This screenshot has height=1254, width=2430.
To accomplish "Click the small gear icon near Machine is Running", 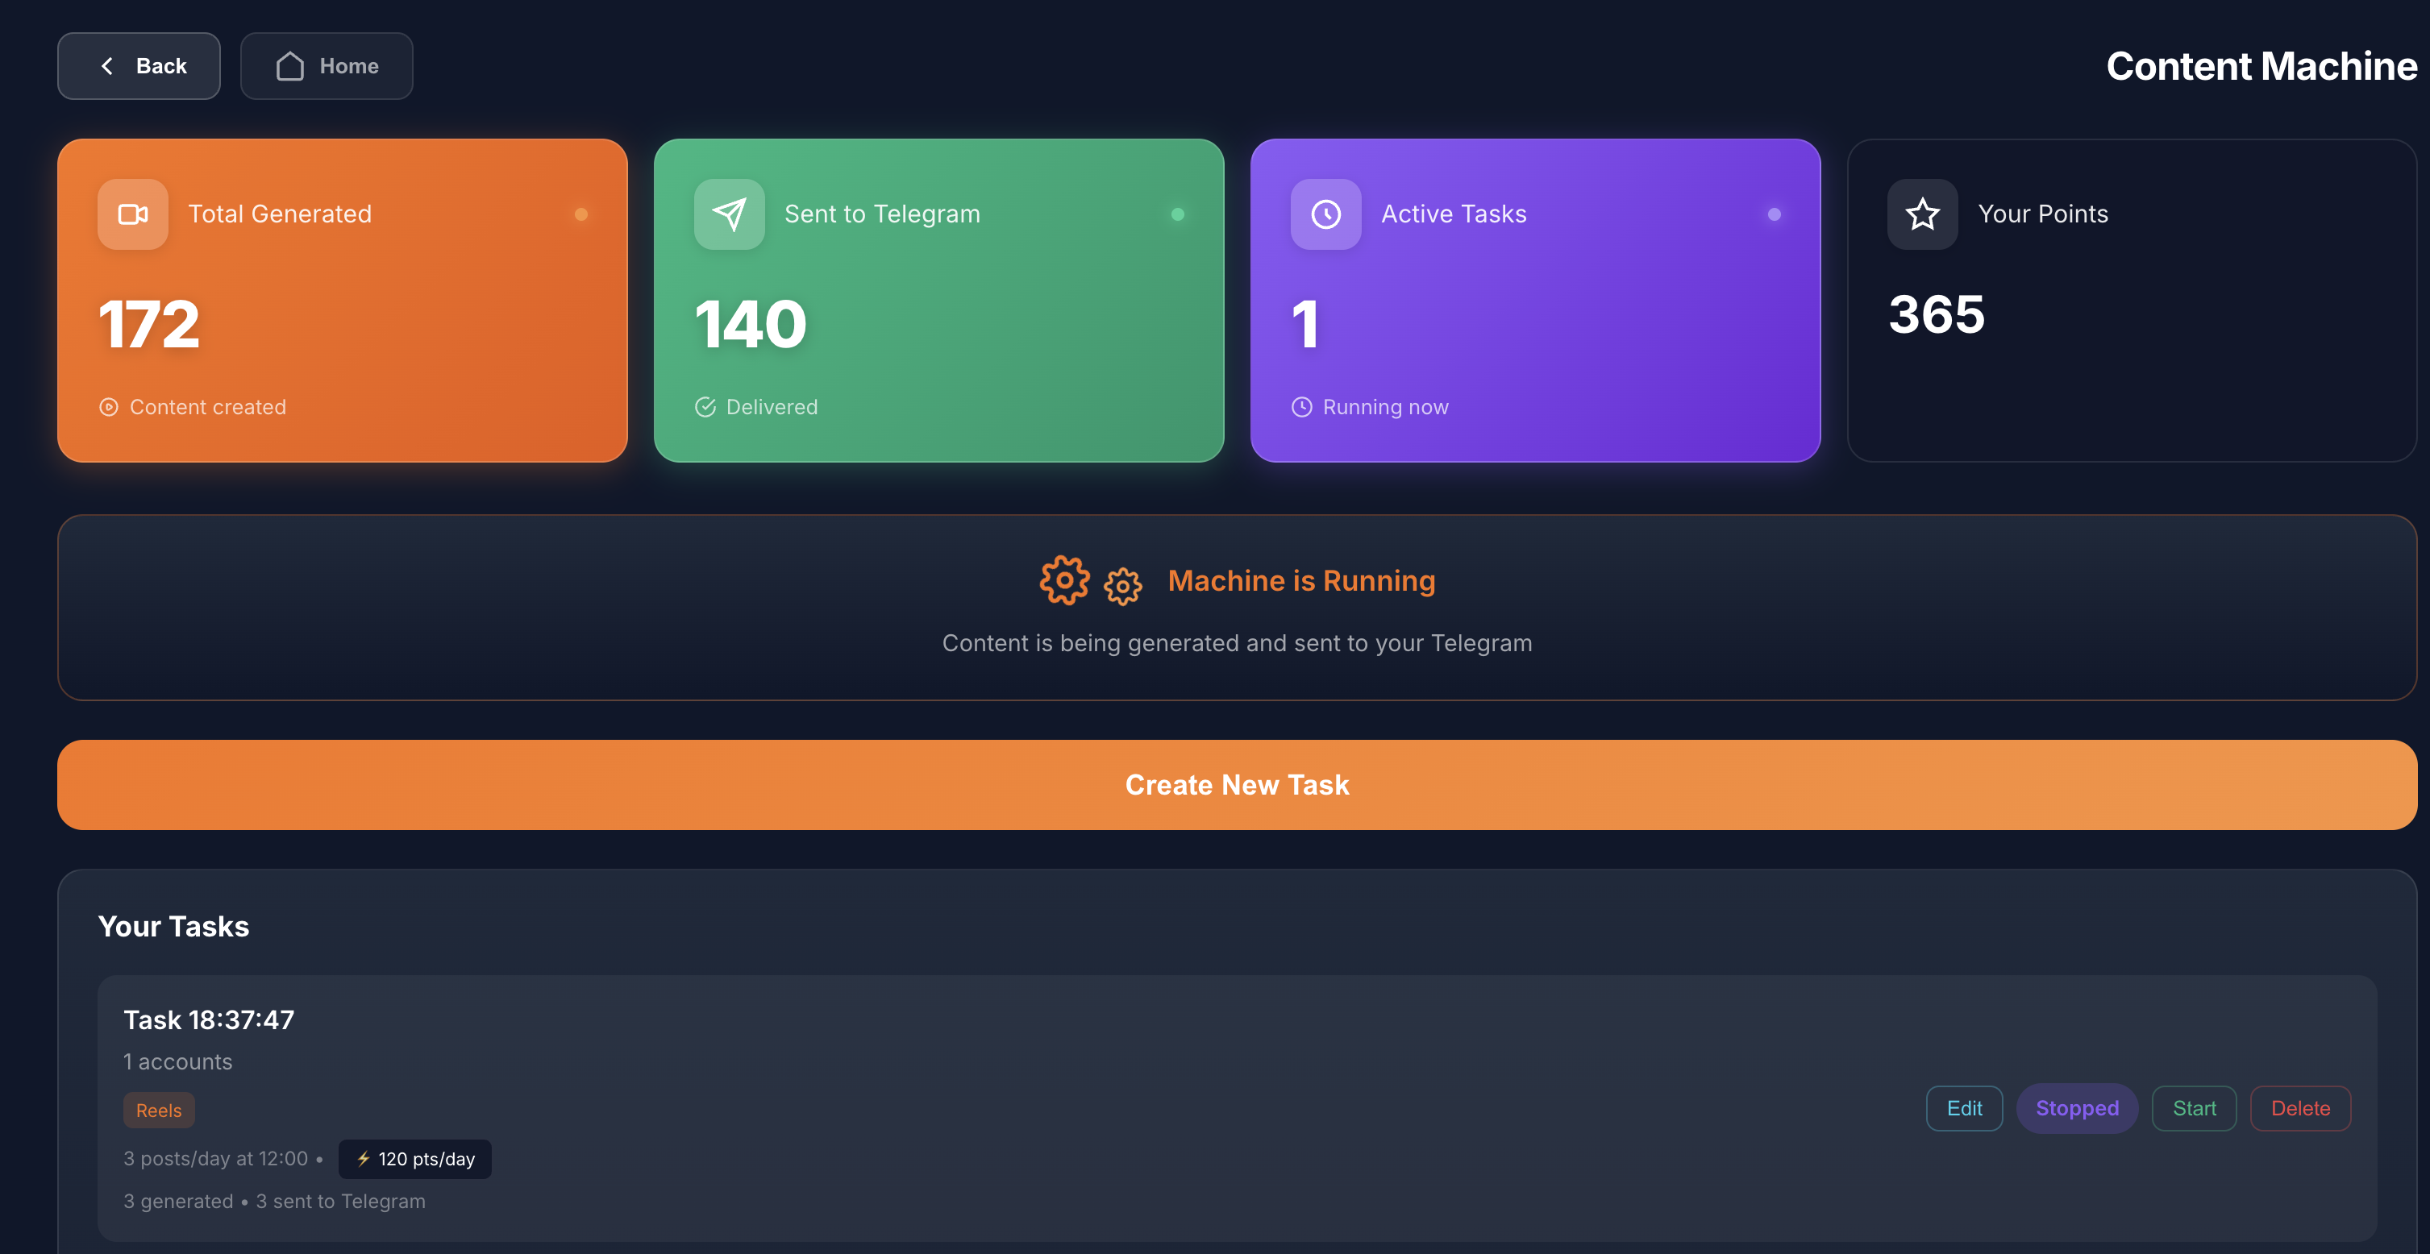I will point(1122,586).
